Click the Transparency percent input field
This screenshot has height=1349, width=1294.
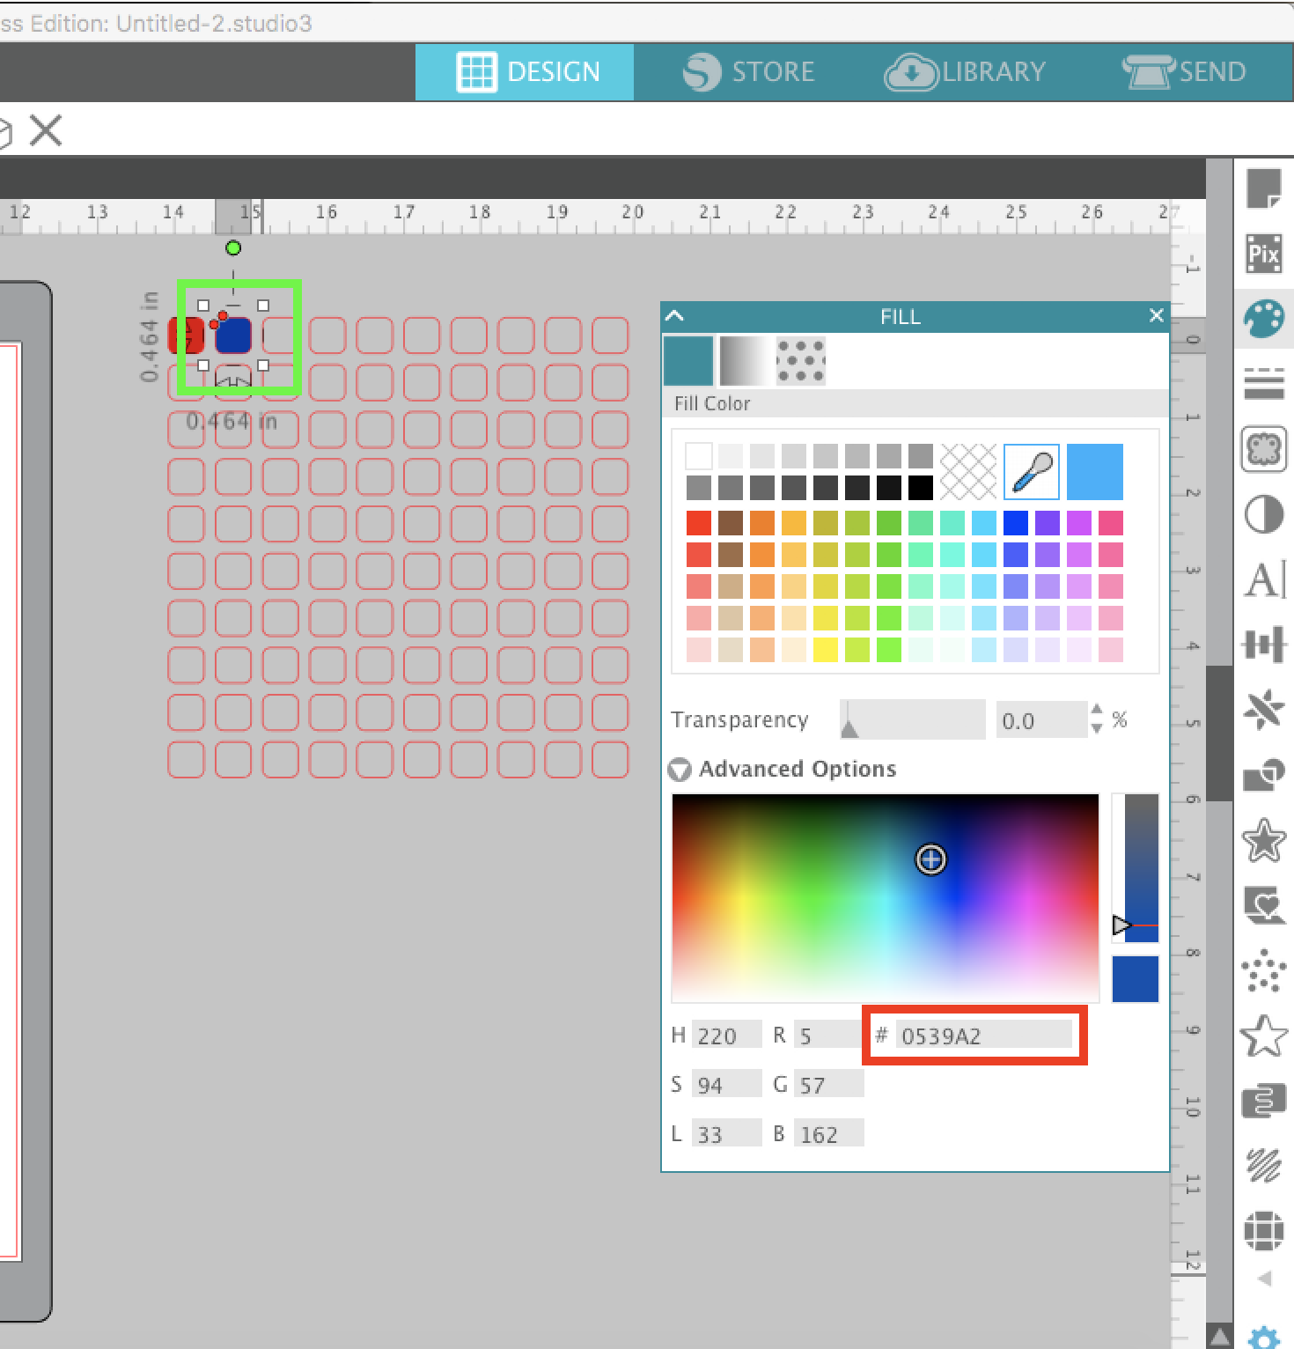pyautogui.click(x=1041, y=720)
